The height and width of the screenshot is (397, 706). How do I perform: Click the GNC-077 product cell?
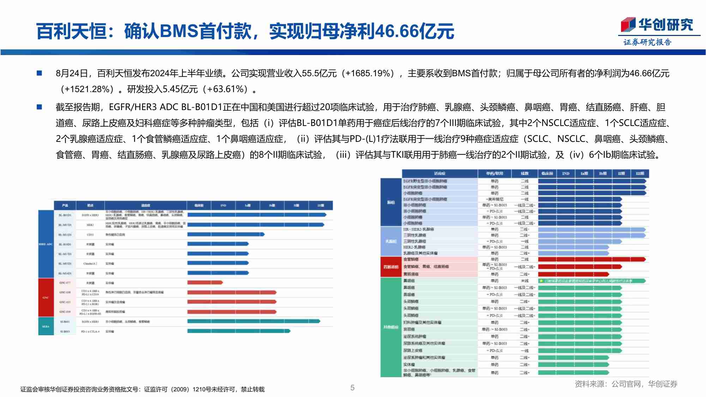pyautogui.click(x=65, y=283)
